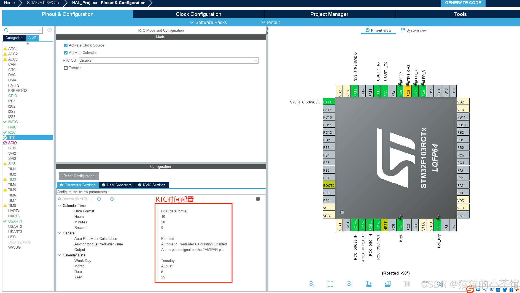This screenshot has height=293, width=520.
Task: Click the search magnifier above Categories
Action: pyautogui.click(x=6, y=30)
